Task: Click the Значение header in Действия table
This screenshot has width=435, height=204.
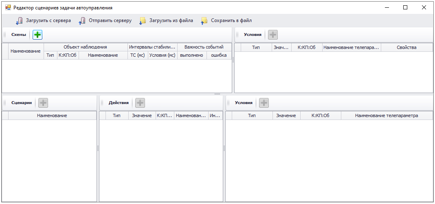Action: click(x=142, y=116)
